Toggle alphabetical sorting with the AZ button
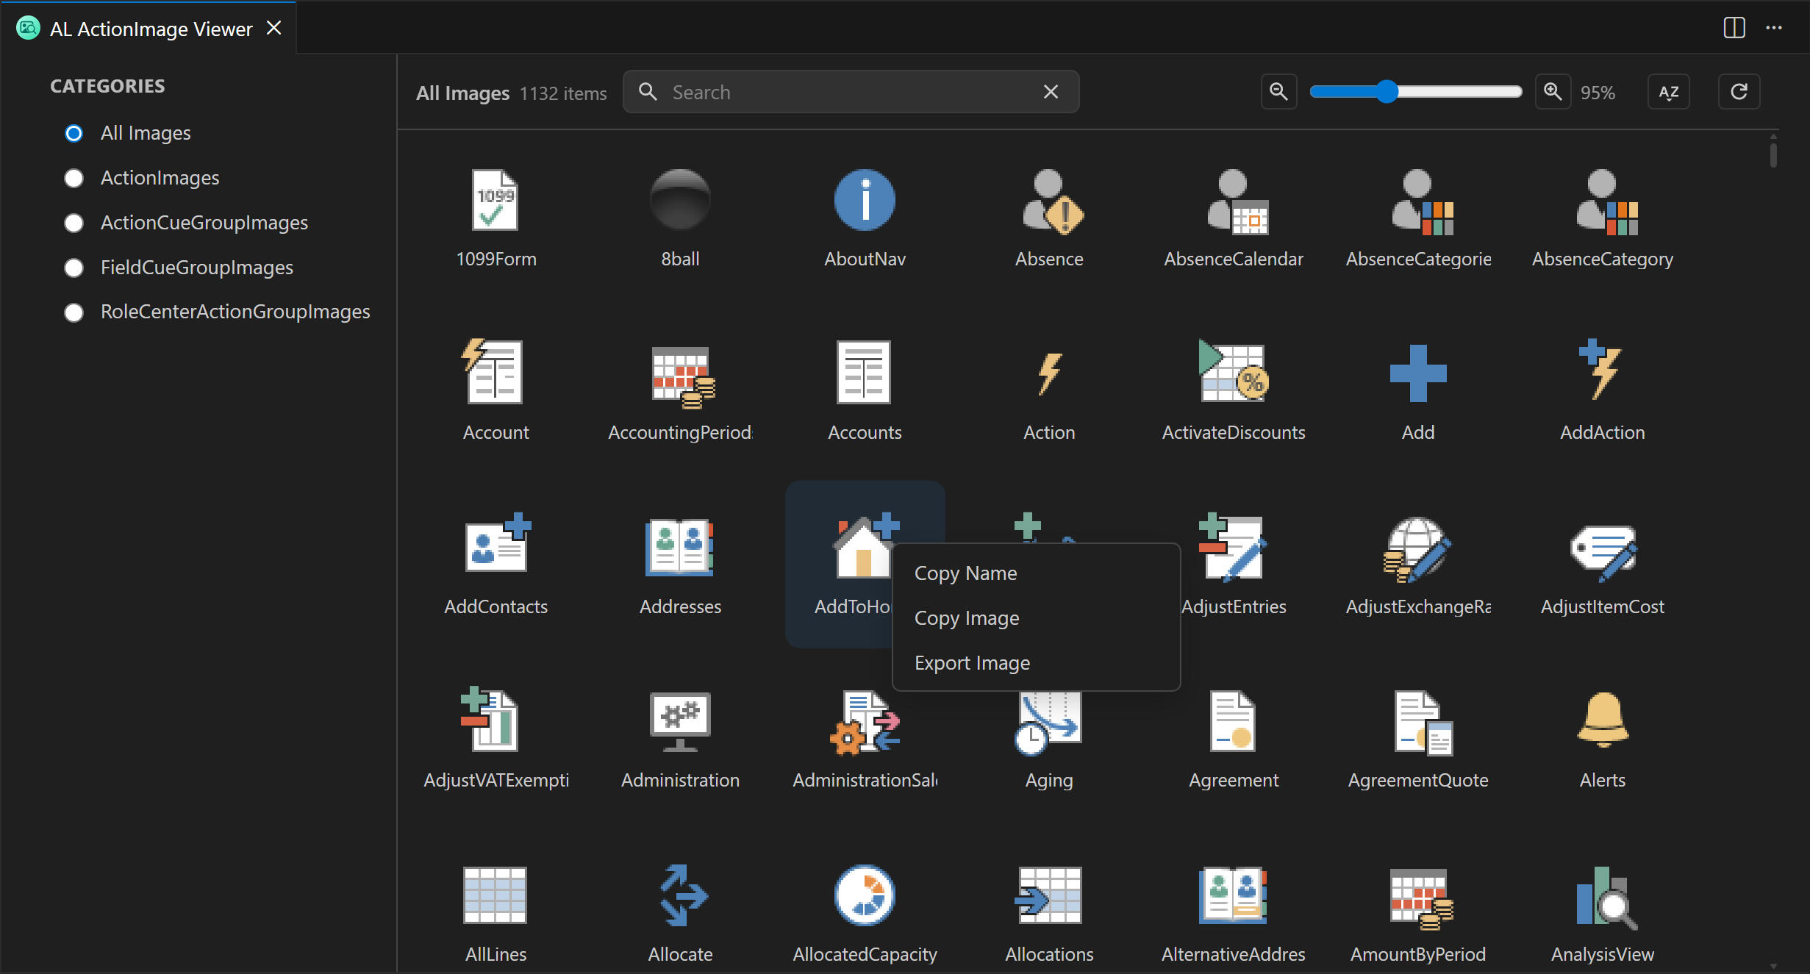This screenshot has width=1810, height=974. 1669,91
